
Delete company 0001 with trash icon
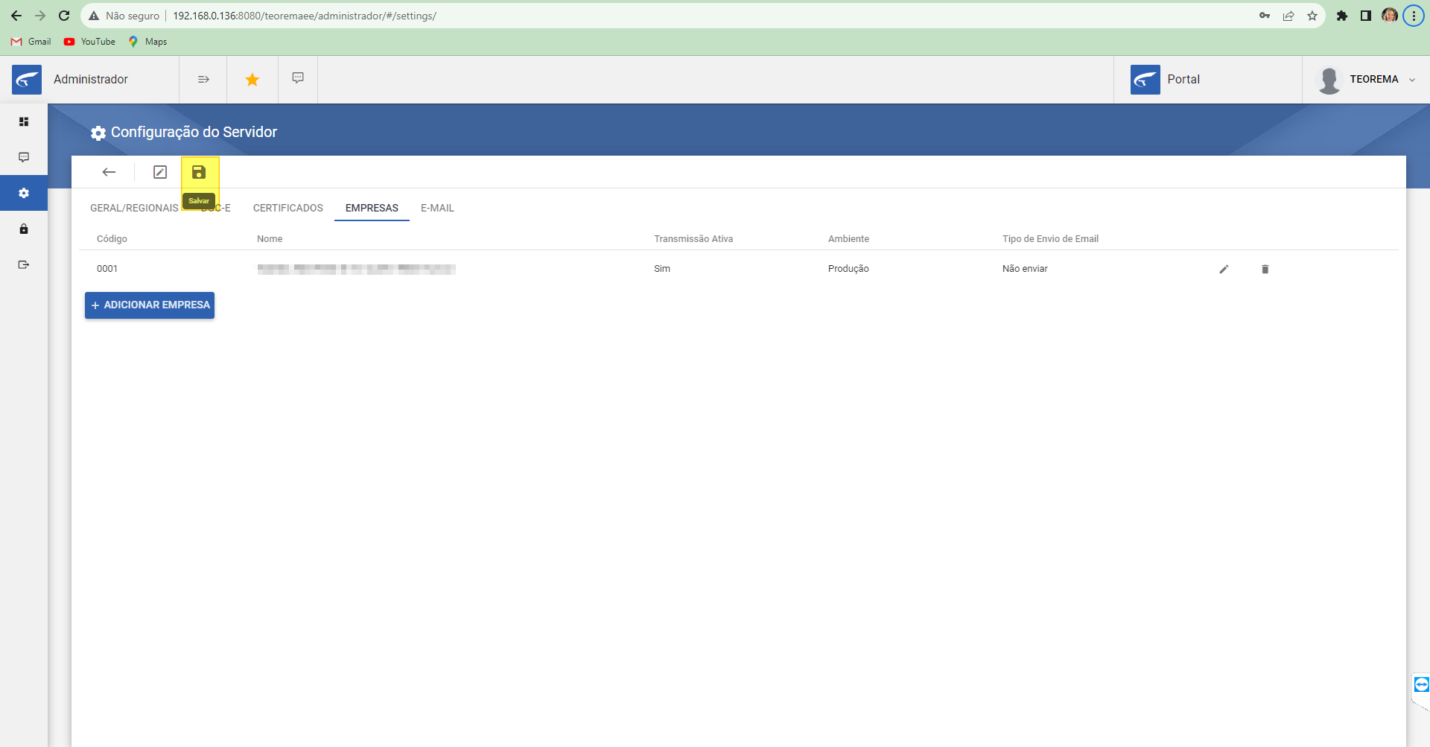click(1265, 269)
